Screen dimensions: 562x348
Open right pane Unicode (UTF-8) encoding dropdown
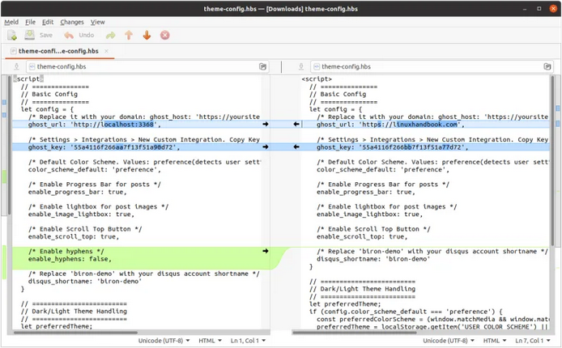(x=449, y=341)
